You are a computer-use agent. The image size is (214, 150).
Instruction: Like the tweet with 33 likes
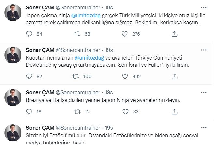point(125,112)
